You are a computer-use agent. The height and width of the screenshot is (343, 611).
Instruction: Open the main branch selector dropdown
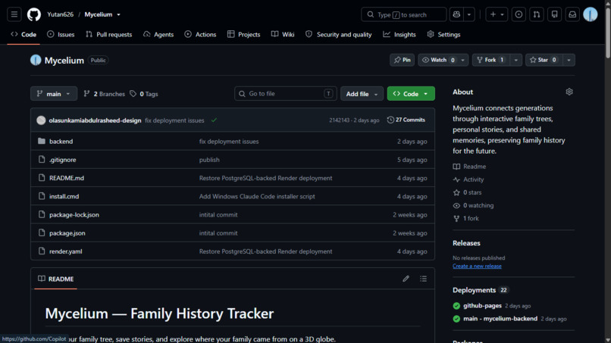click(54, 94)
